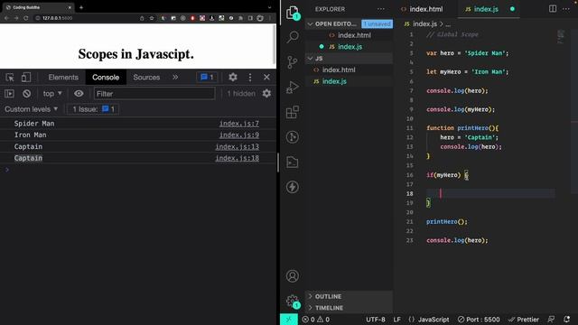The width and height of the screenshot is (578, 325).
Task: Open index.js in Open Editors list
Action: (349, 47)
